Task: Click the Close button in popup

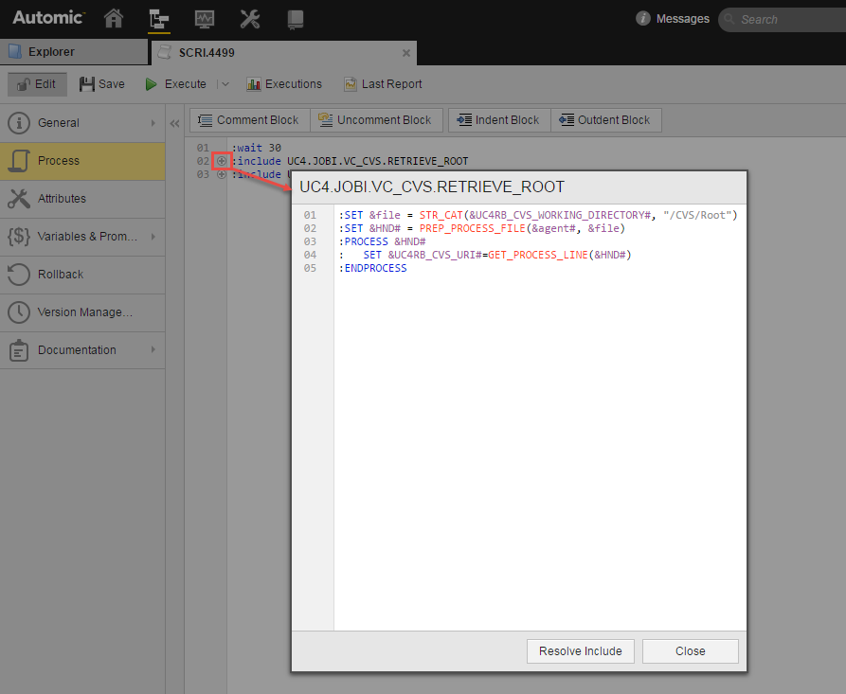Action: coord(690,651)
